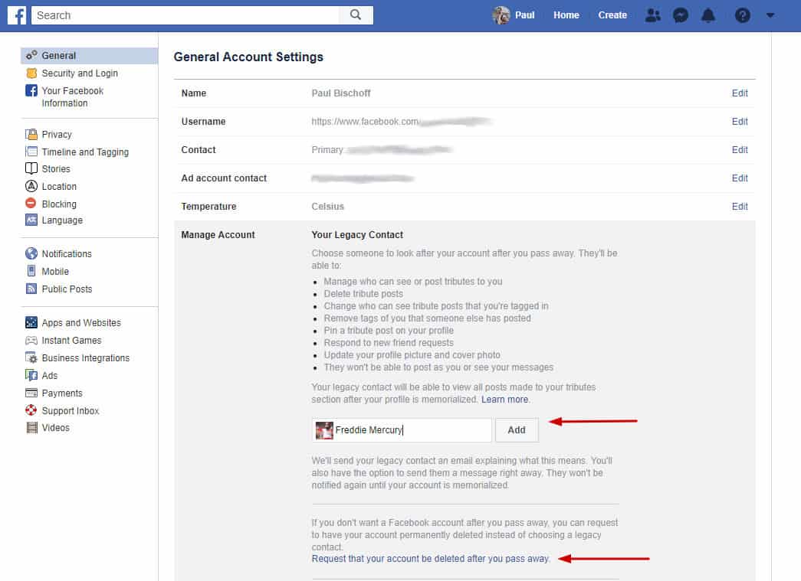Click the Add legacy contact button
The height and width of the screenshot is (581, 801).
(x=517, y=430)
